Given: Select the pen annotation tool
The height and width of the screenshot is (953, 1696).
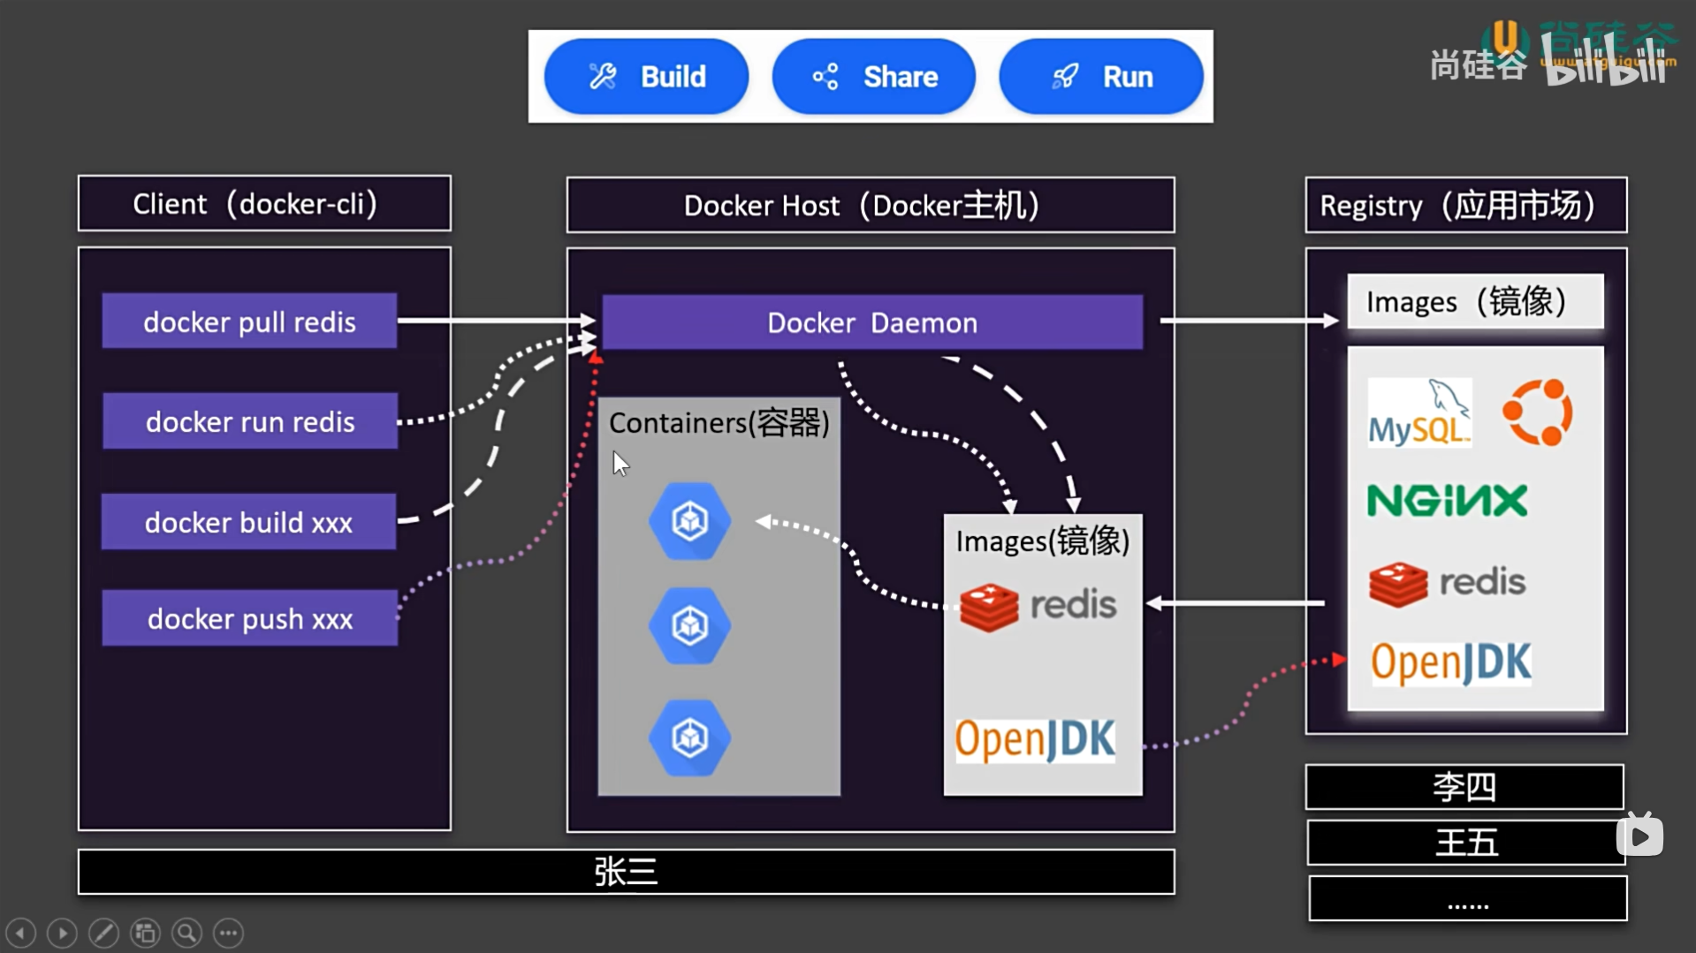Looking at the screenshot, I should (103, 932).
